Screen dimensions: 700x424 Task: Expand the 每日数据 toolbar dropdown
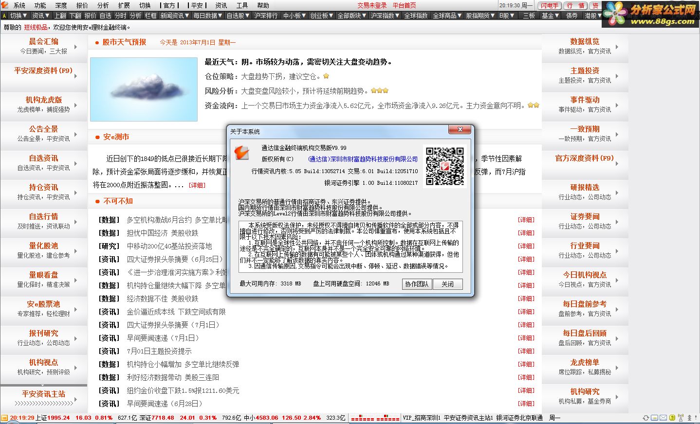208,16
